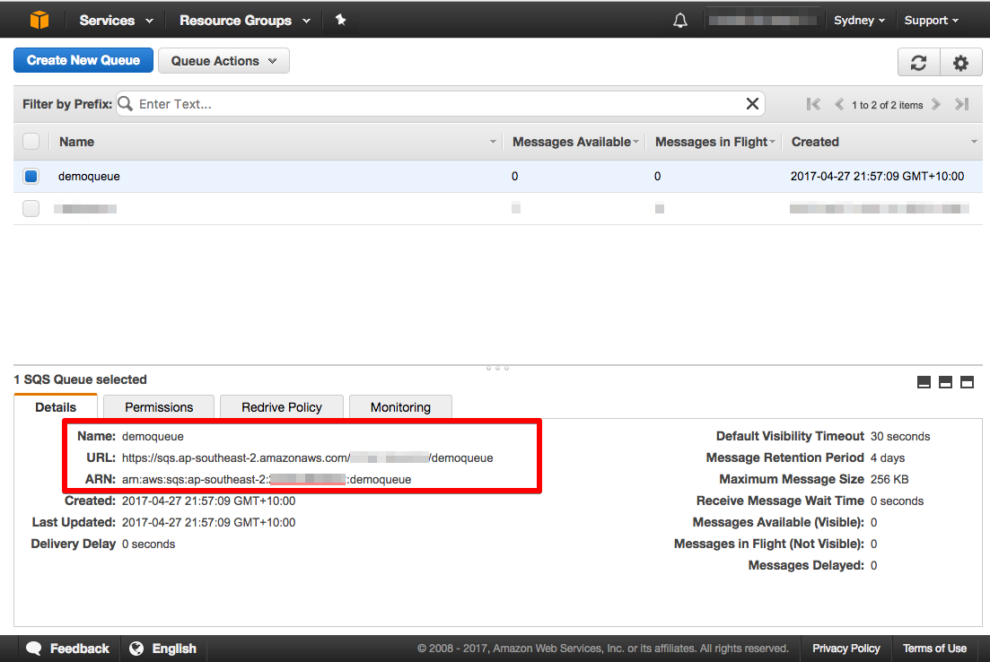Click the Created column header

(x=815, y=142)
